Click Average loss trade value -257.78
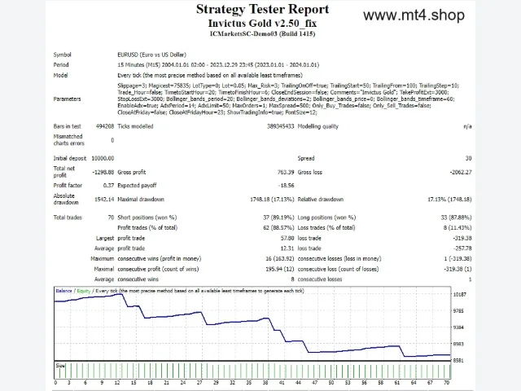 tap(462, 248)
